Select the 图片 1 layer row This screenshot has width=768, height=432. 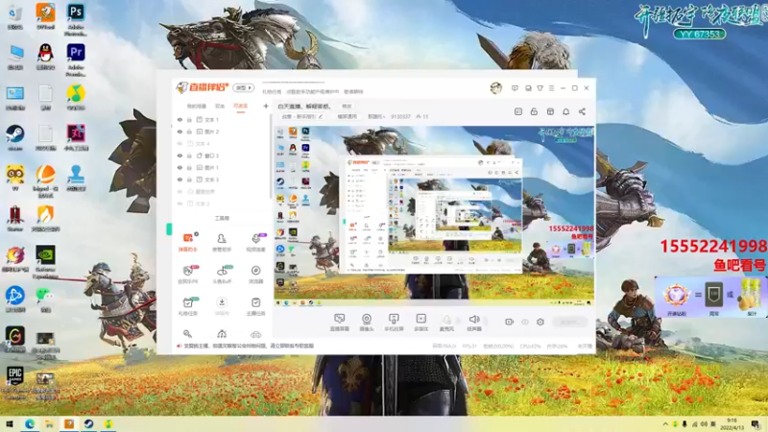coord(221,167)
